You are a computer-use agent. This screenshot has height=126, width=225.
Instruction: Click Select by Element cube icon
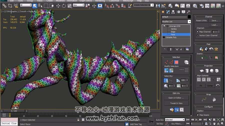pos(186,62)
